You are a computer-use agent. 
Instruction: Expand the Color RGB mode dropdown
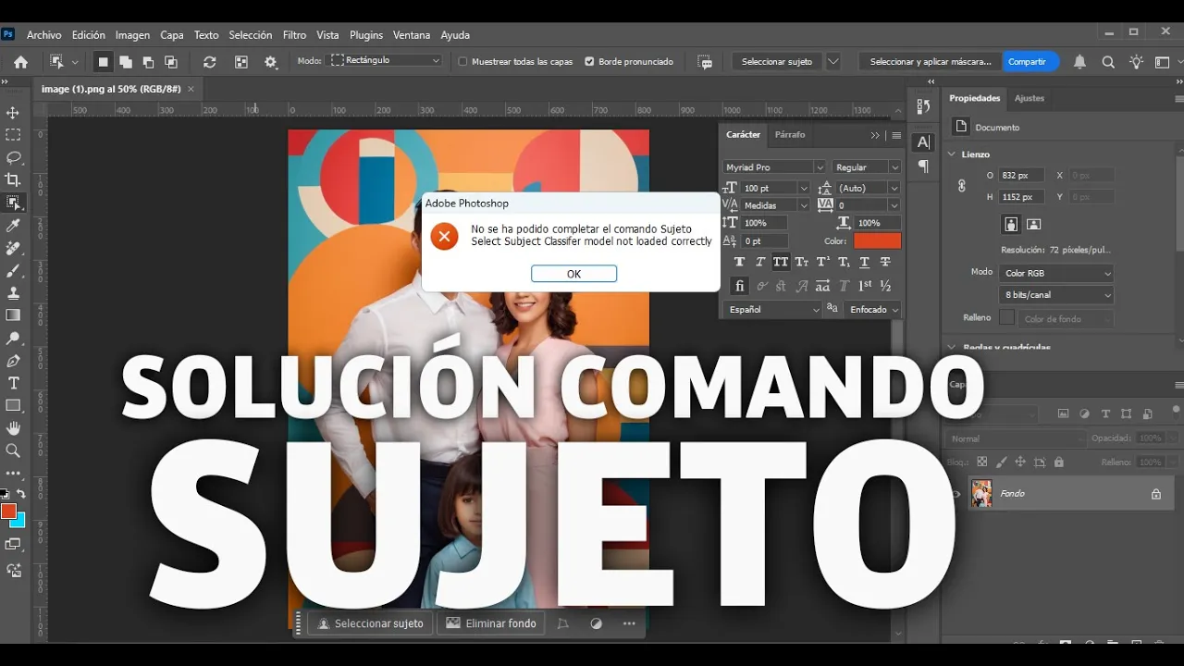coord(1055,274)
